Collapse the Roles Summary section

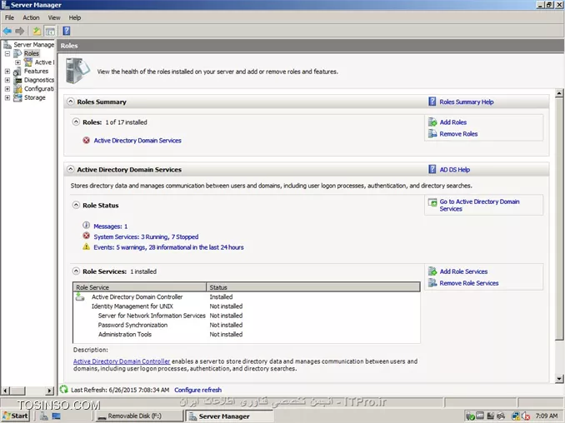point(71,102)
